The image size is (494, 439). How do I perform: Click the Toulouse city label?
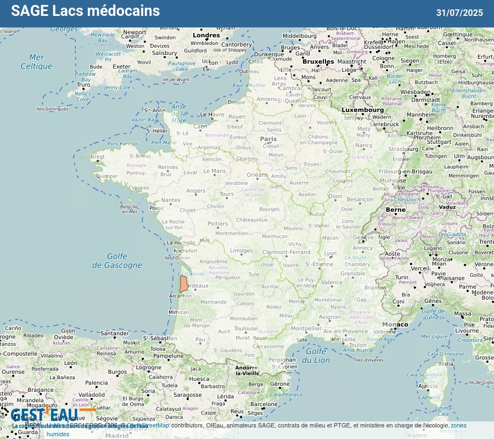coord(245,329)
